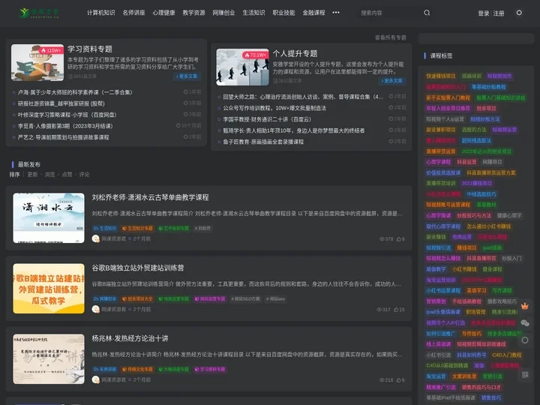The width and height of the screenshot is (540, 405).
Task: Open the 名师讲座 menu
Action: coord(133,13)
